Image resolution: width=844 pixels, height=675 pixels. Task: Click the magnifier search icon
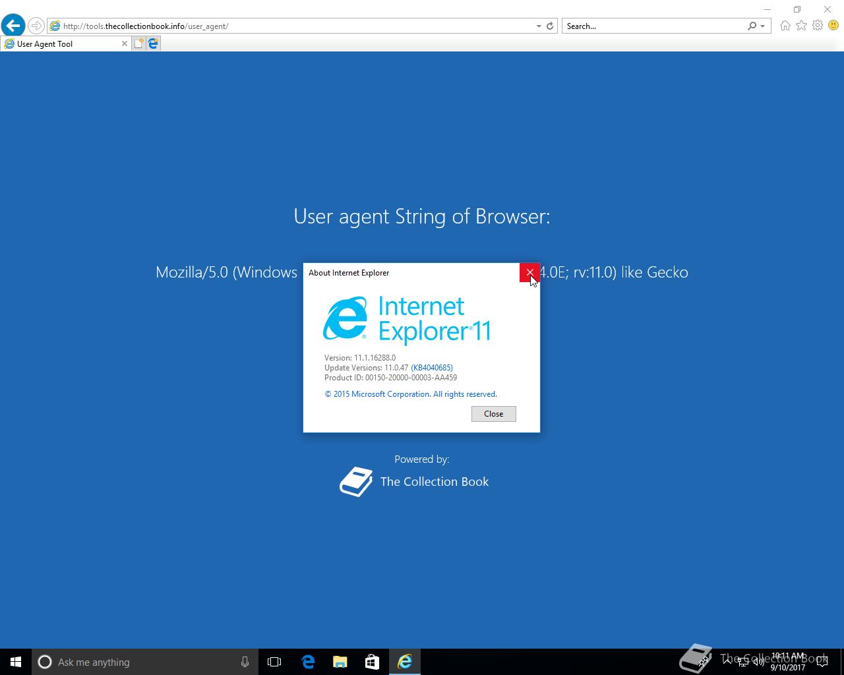coord(752,26)
